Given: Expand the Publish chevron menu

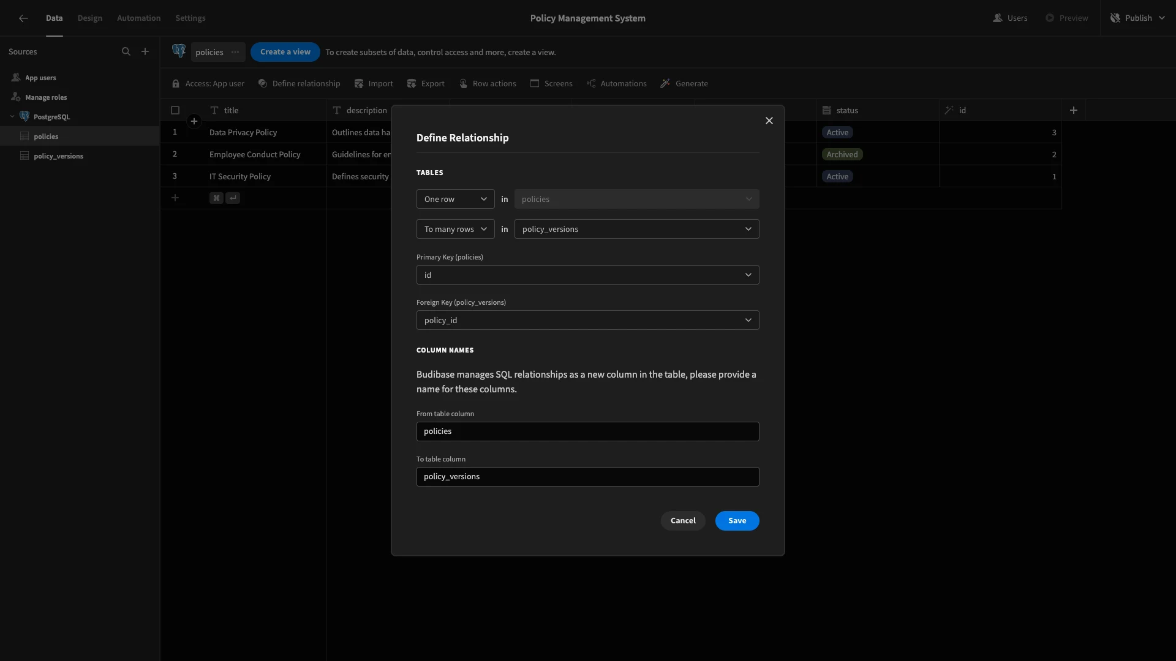Looking at the screenshot, I should (x=1162, y=18).
